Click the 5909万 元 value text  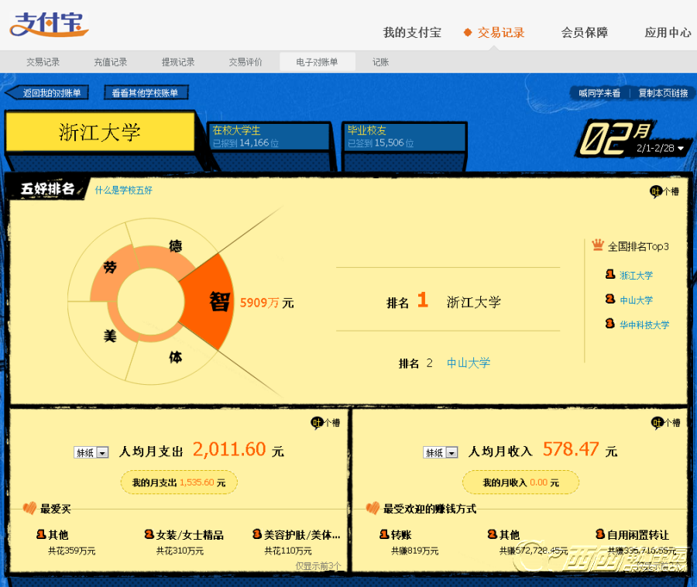pos(266,303)
